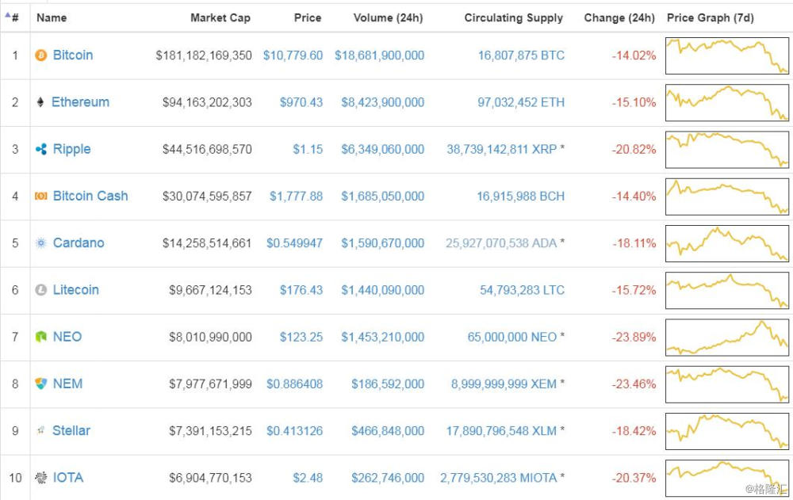Image resolution: width=793 pixels, height=500 pixels.
Task: Click the Ethereum diamond logo icon
Action: coord(40,102)
